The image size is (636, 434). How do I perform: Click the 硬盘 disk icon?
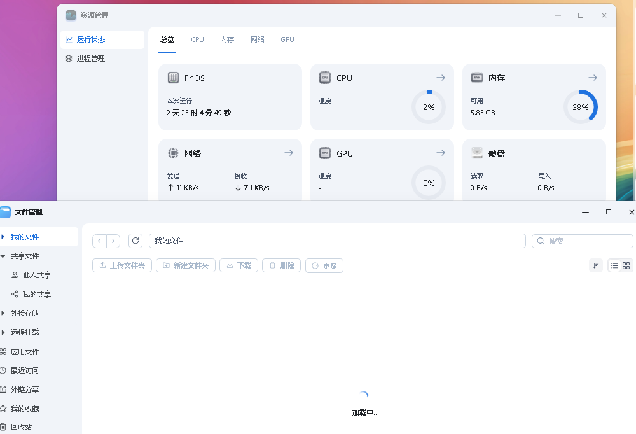pyautogui.click(x=477, y=153)
